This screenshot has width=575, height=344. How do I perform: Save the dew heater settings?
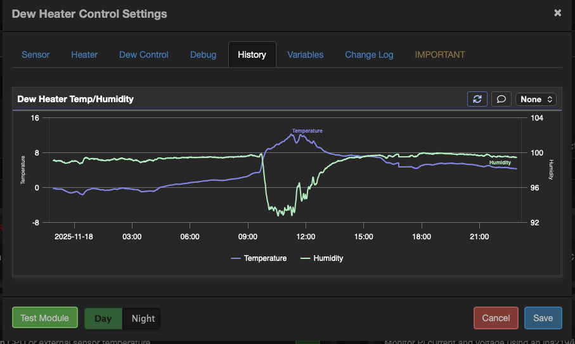click(x=543, y=318)
